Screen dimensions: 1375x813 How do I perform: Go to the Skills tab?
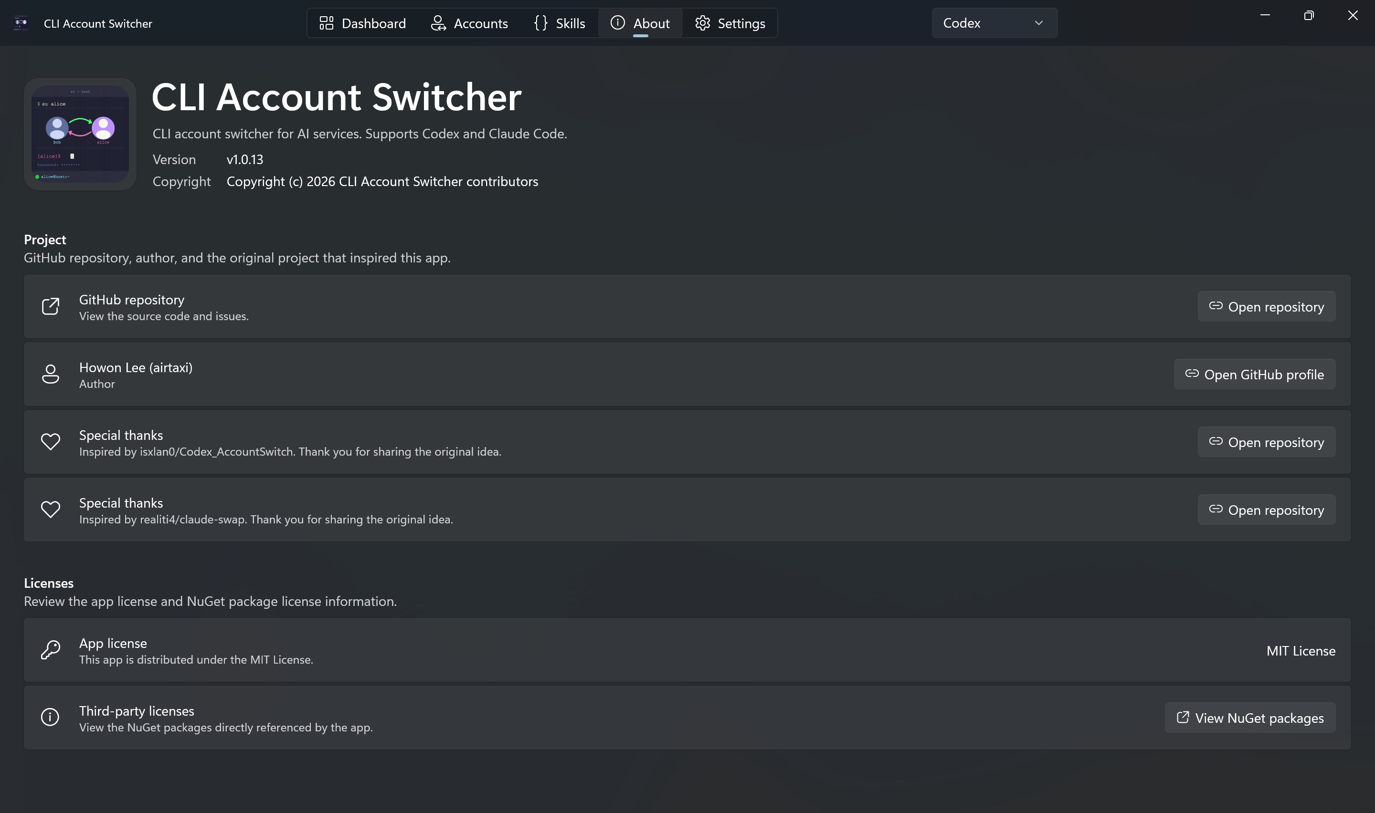tap(560, 23)
